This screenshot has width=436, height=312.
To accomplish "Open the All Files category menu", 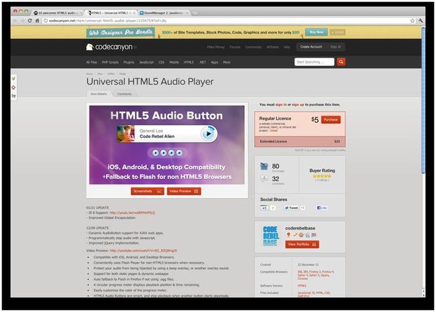I will pos(91,62).
